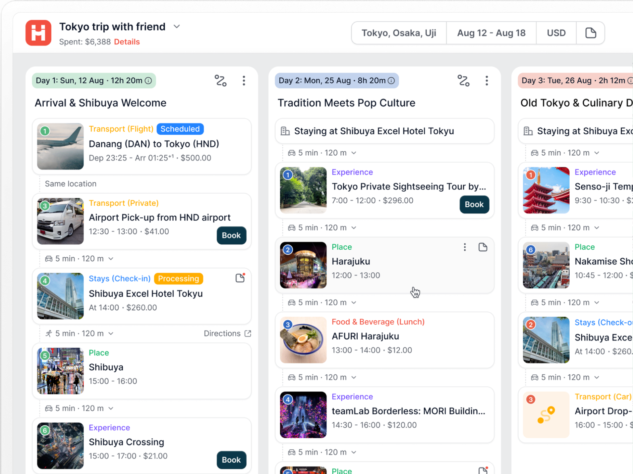Book the Airport Pick-up from HND airport
Image resolution: width=633 pixels, height=474 pixels.
[x=231, y=236]
